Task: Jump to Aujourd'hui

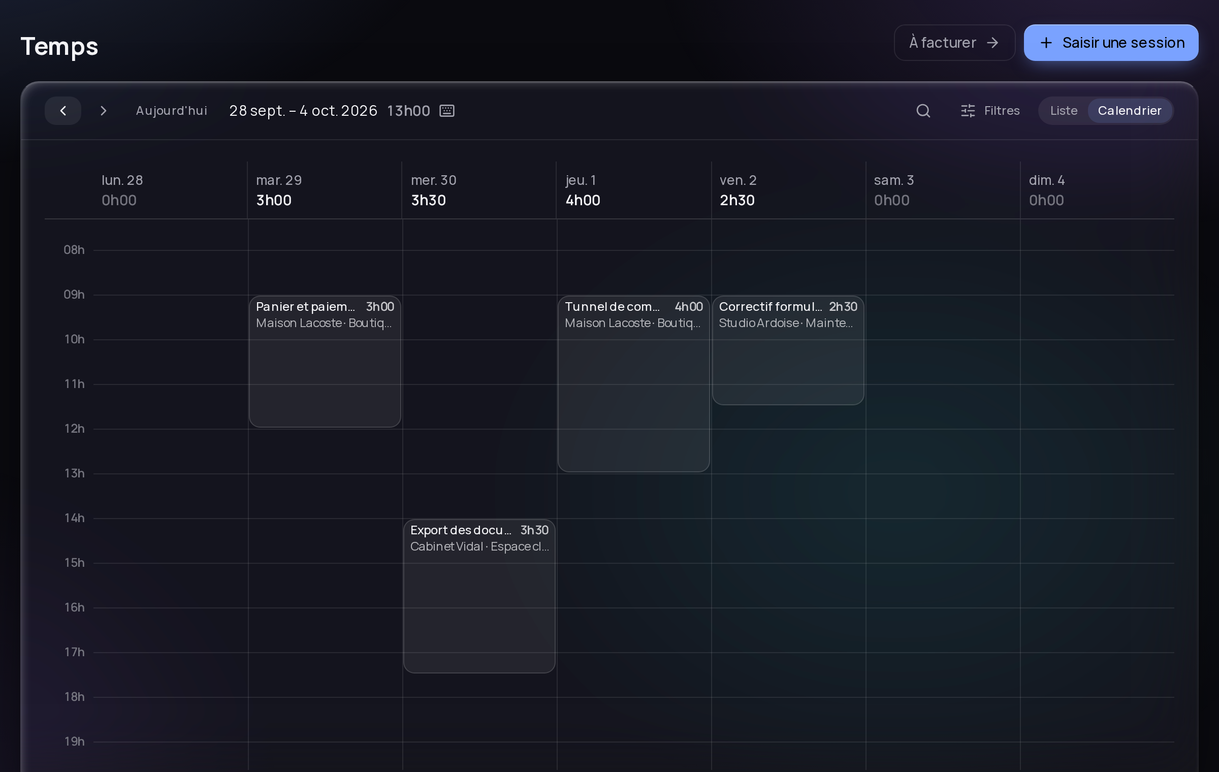Action: tap(172, 111)
